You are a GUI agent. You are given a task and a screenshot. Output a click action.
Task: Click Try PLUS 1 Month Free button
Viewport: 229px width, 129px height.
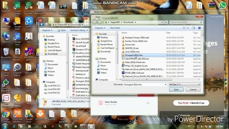click(191, 103)
